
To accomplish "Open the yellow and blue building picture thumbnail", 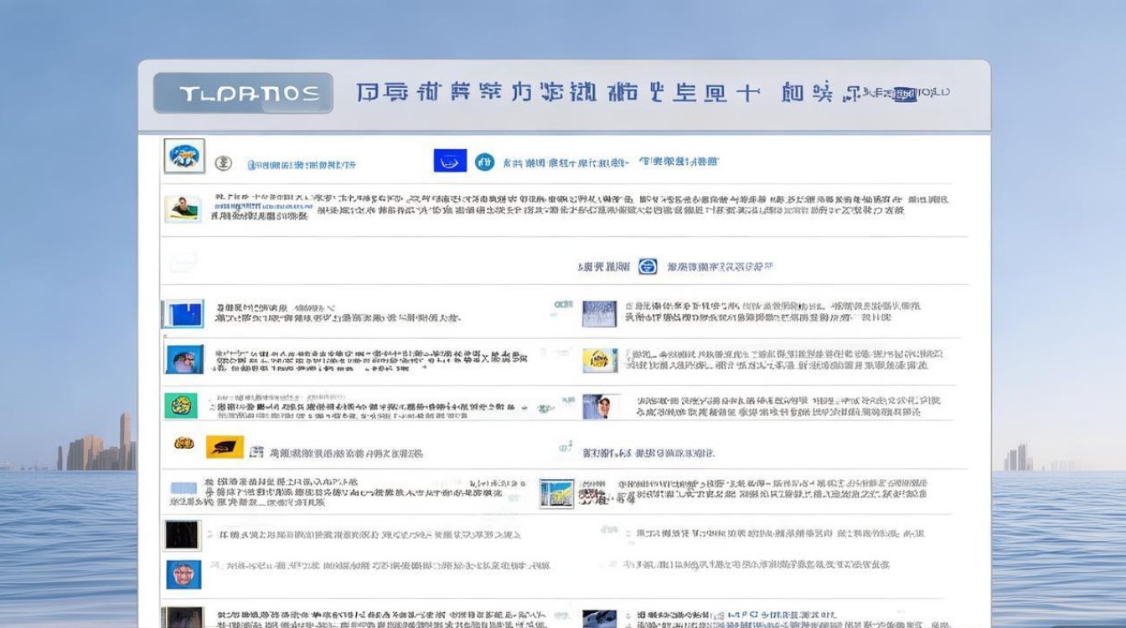I will tap(556, 493).
